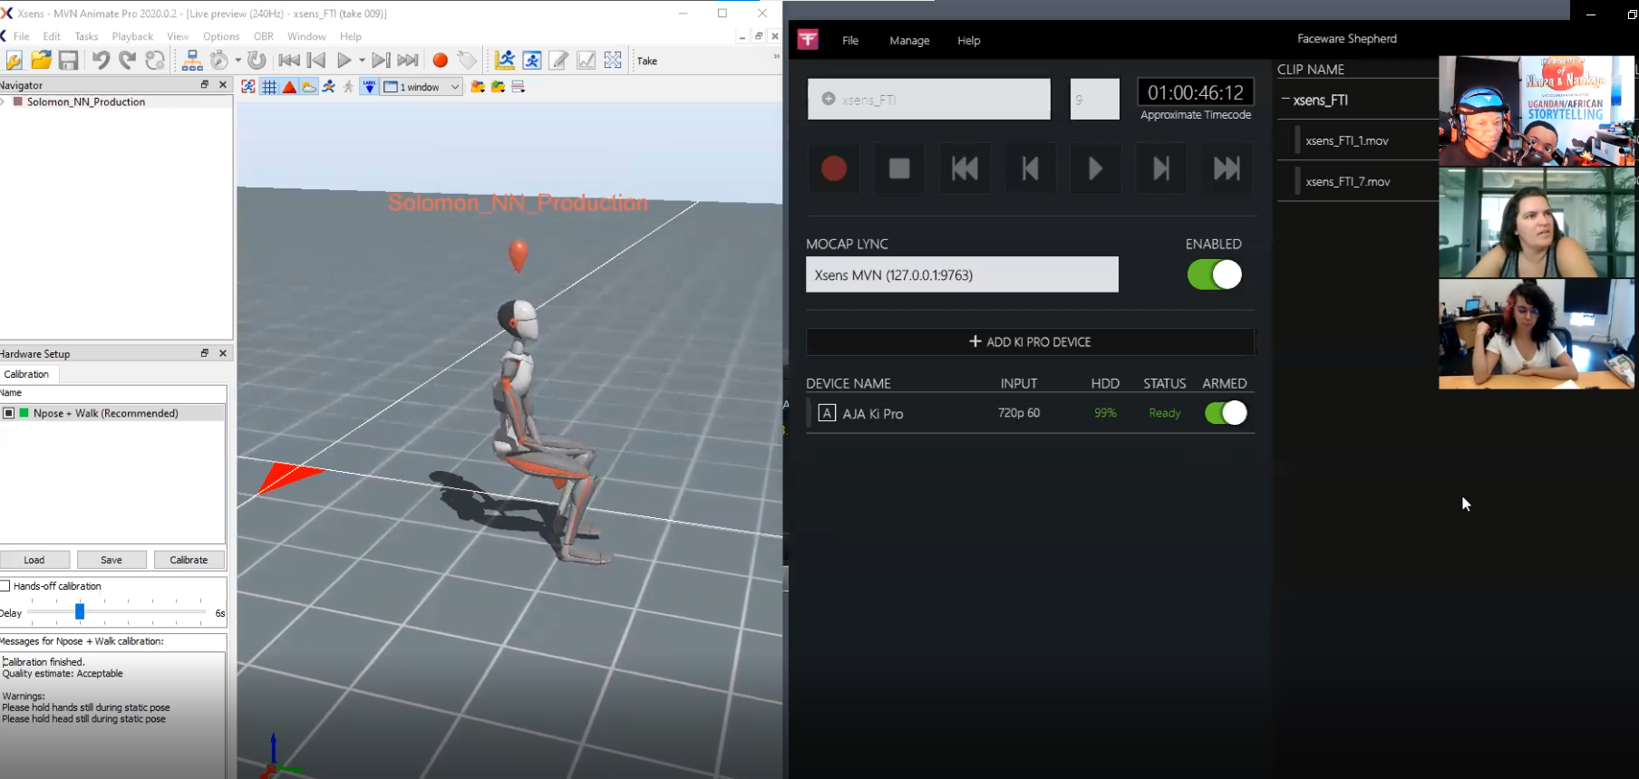The height and width of the screenshot is (779, 1639).
Task: Click the grey walking figure icon
Action: 348,87
